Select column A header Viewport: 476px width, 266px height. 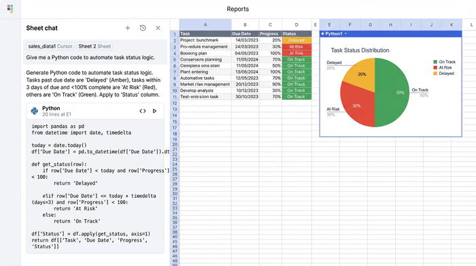[x=205, y=25]
